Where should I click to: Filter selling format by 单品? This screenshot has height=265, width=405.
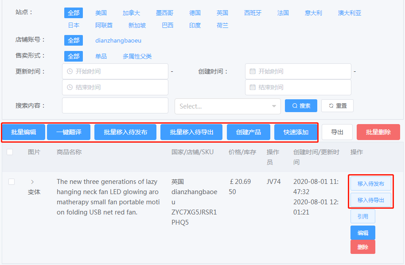click(101, 56)
